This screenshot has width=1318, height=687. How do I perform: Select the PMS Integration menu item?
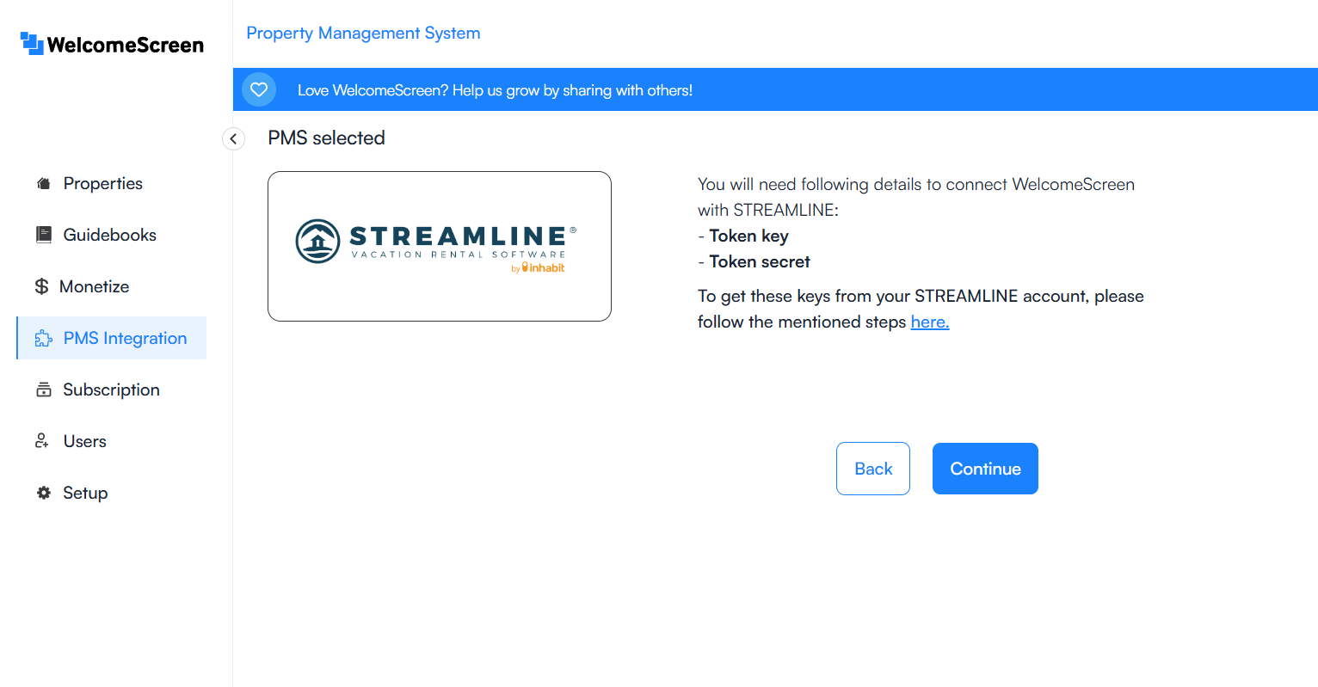click(112, 338)
